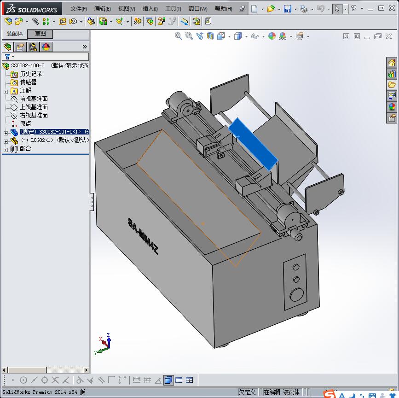Click the Clearance Verification warning icon
The width and height of the screenshot is (399, 398).
[196, 21]
